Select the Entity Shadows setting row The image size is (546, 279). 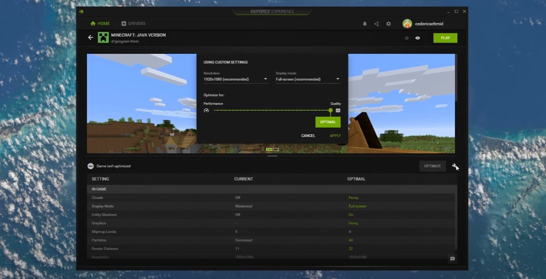coord(271,215)
